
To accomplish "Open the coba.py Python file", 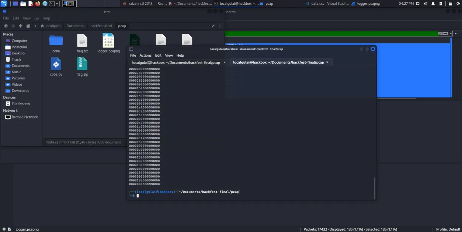I will [56, 67].
